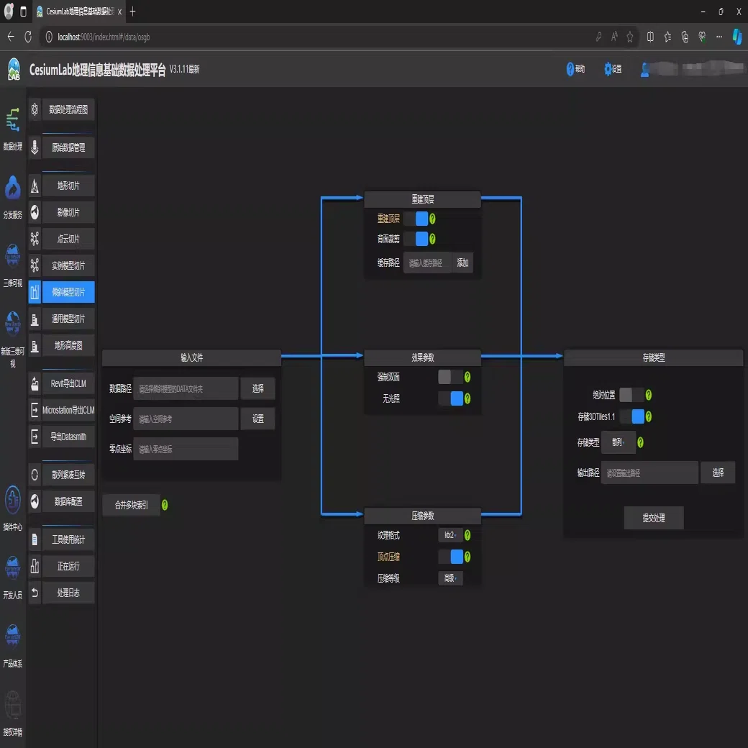748x748 pixels.
Task: Click the 合并多块索引 button
Action: tap(131, 505)
